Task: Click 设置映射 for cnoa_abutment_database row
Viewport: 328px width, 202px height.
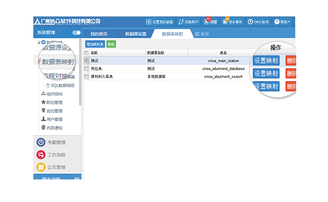Action: pyautogui.click(x=266, y=74)
